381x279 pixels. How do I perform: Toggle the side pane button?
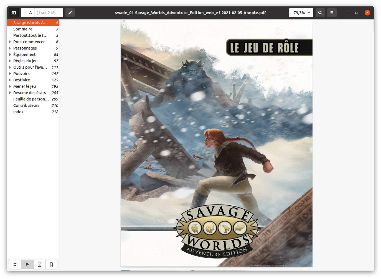pos(14,13)
